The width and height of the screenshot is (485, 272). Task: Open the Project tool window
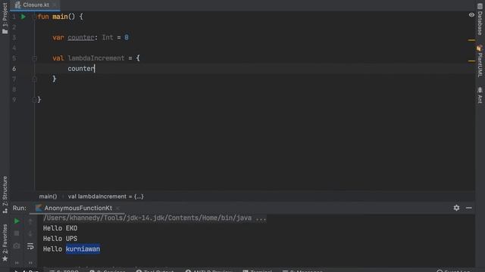pos(5,18)
